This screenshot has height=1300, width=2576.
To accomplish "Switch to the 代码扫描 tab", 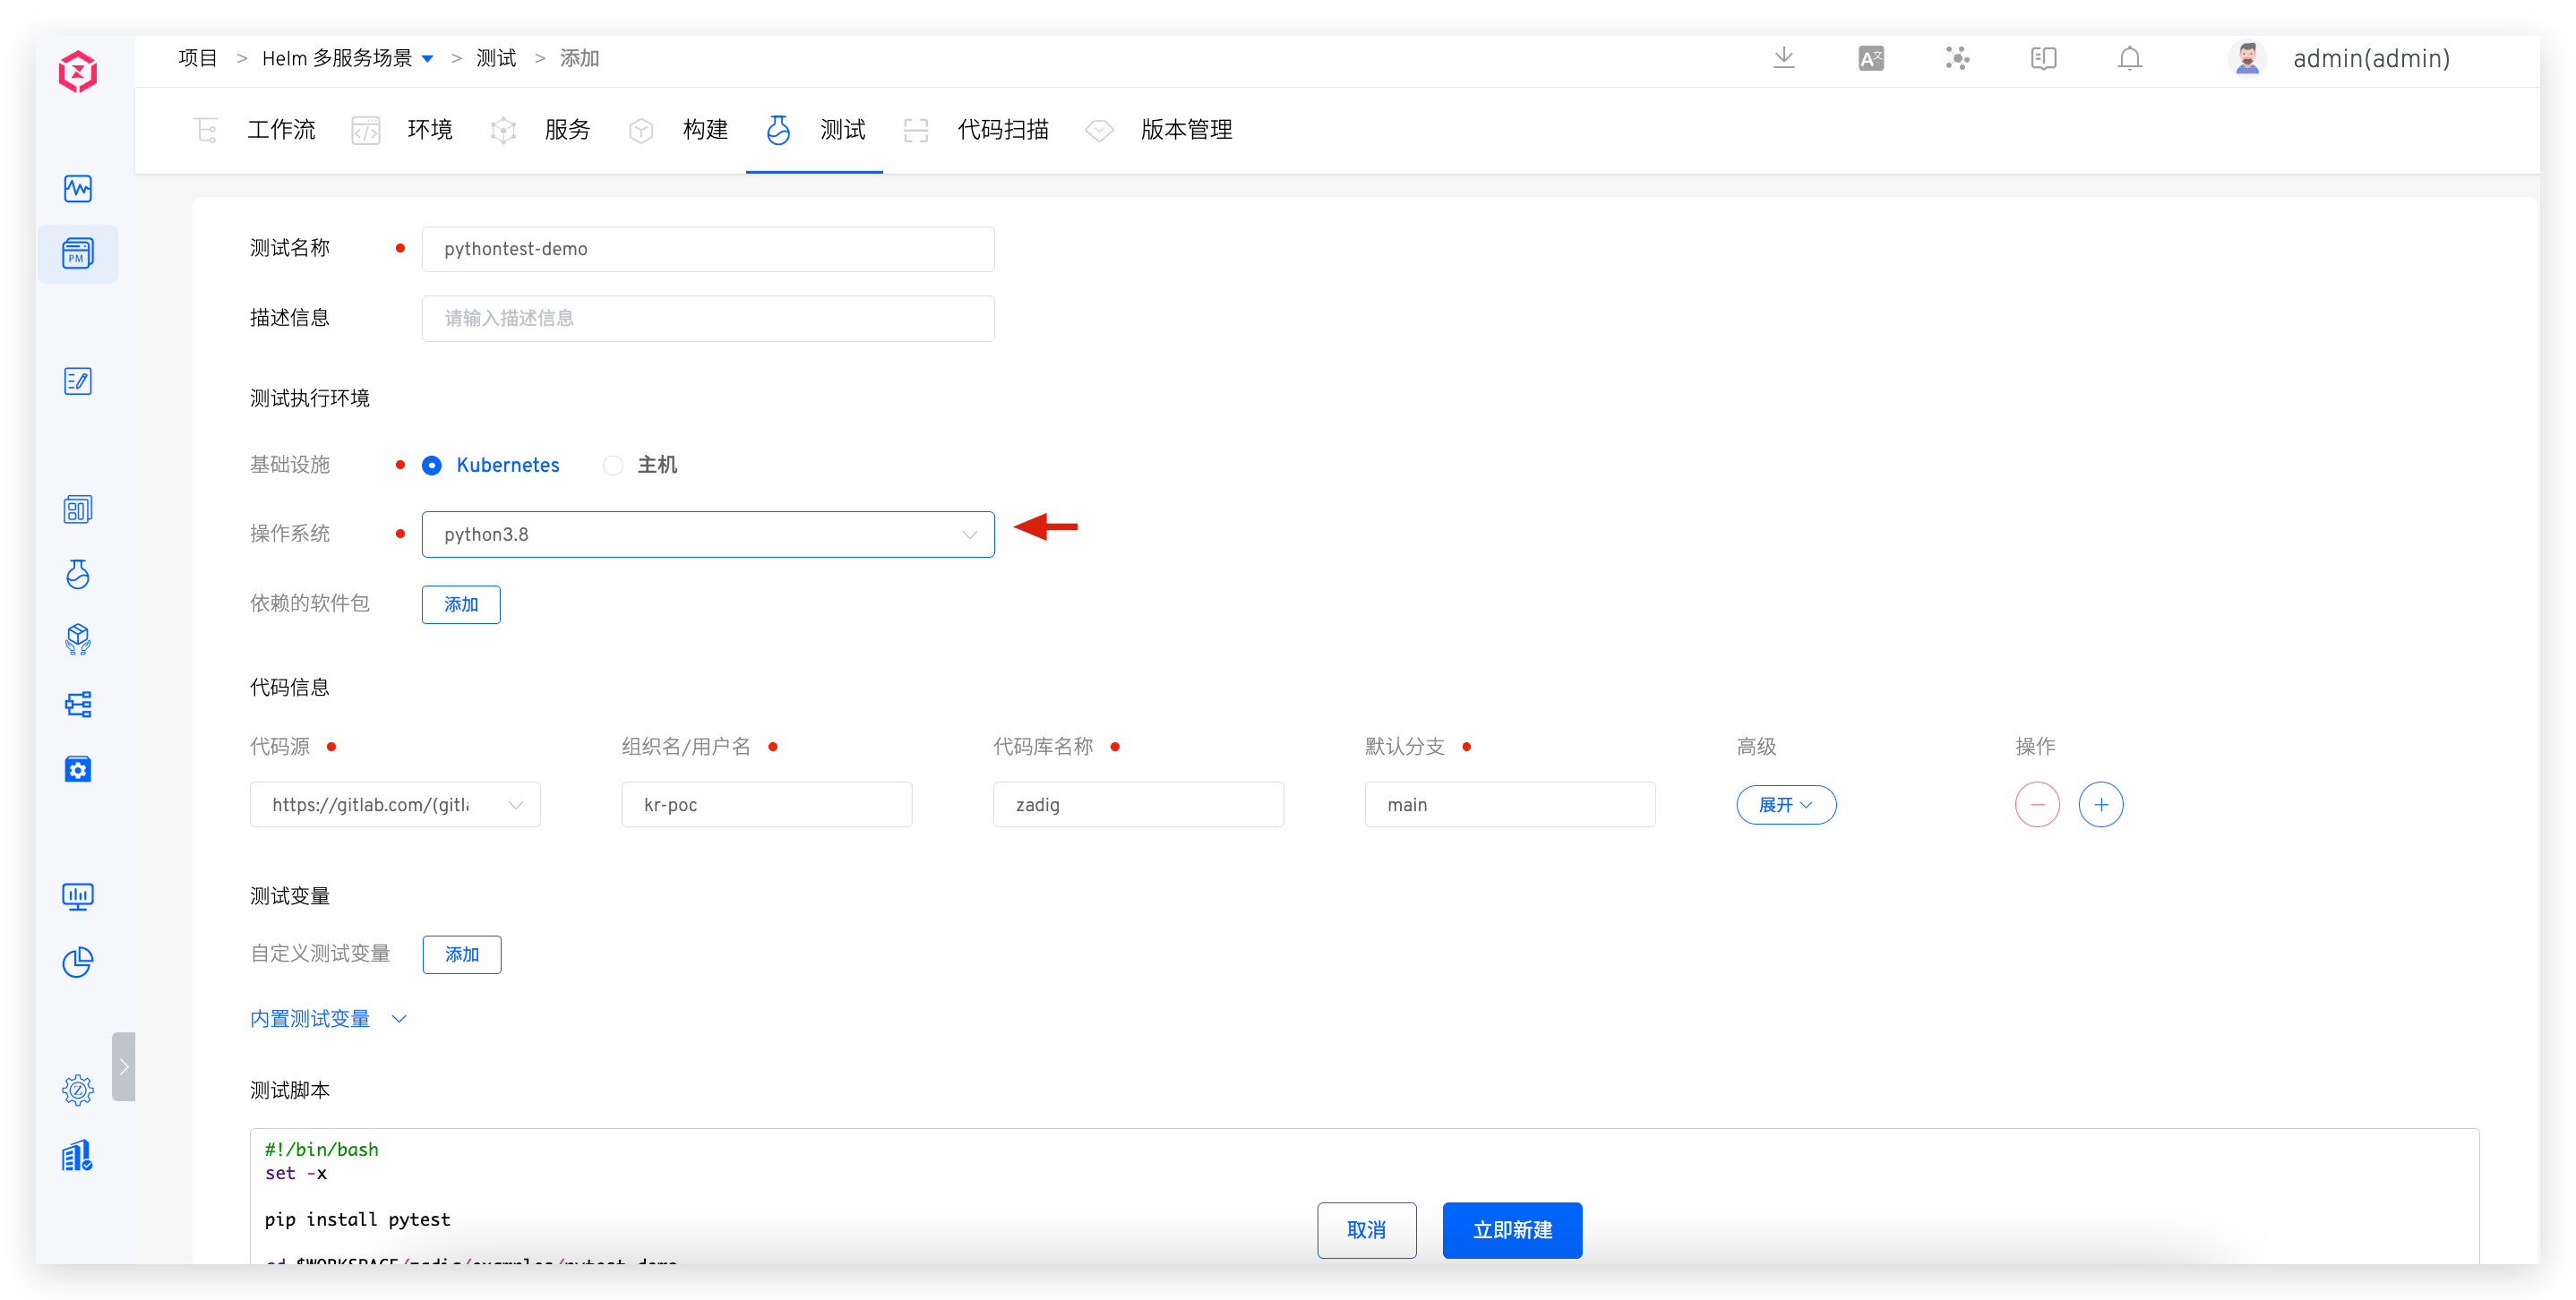I will tap(1002, 130).
